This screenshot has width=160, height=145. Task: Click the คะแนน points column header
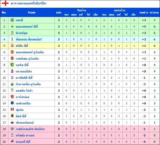click(154, 12)
